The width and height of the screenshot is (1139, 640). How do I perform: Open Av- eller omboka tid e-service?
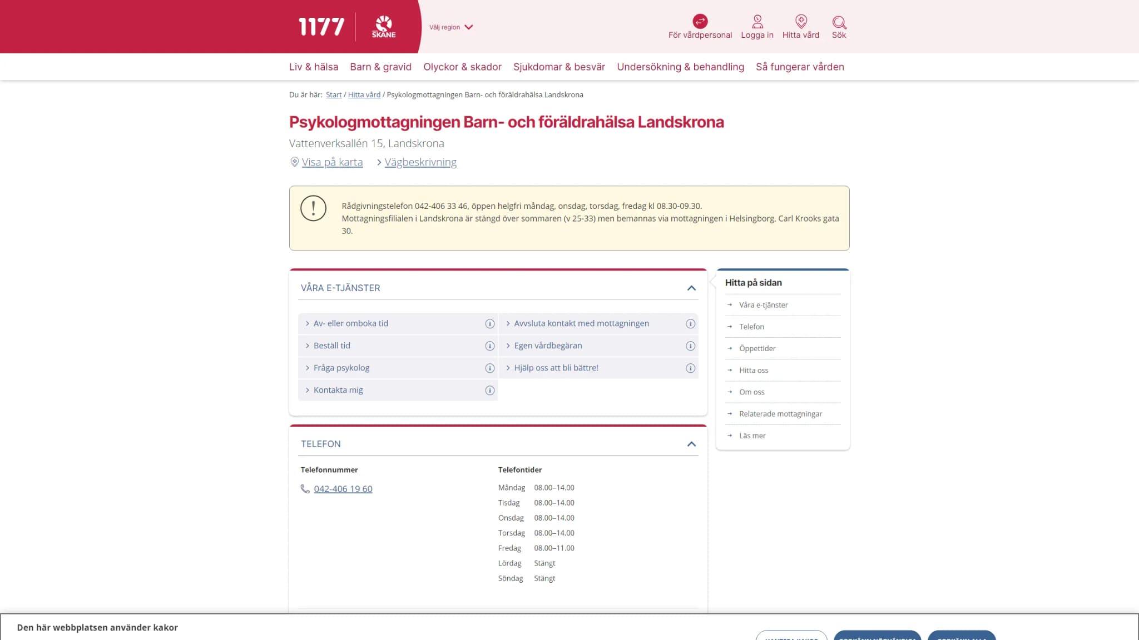351,323
